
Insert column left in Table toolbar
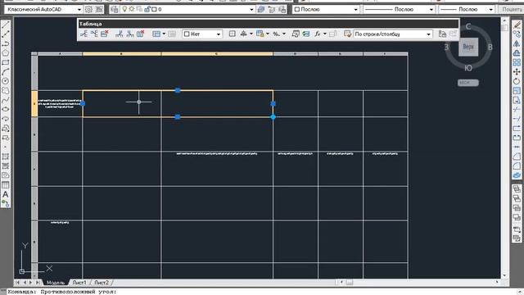(x=119, y=34)
